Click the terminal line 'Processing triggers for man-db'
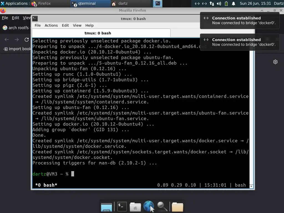 [95, 163]
